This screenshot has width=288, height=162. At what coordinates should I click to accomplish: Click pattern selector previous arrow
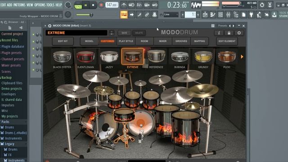182,14
